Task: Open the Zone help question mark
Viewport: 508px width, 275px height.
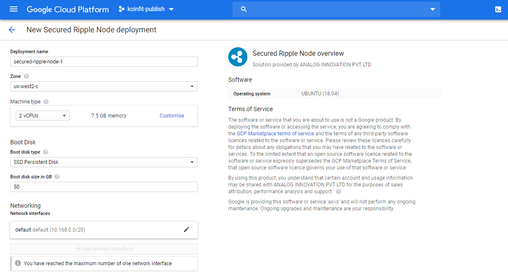Action: coord(26,76)
